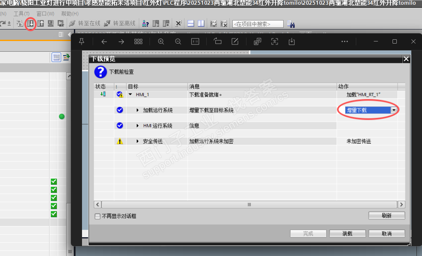Screen dimensions: 422x256
Task: Click the 目标 column header
Action: point(157,86)
